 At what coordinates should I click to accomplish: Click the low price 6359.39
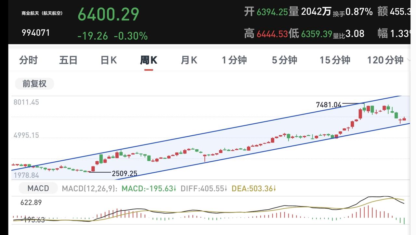pyautogui.click(x=317, y=34)
